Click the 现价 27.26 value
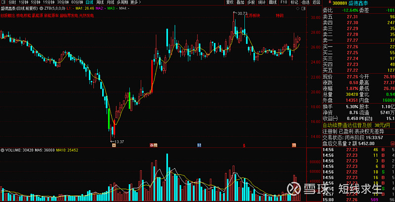395x202 pixels. tap(353, 77)
